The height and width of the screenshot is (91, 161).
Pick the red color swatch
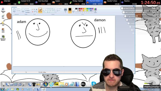coord(82,9)
